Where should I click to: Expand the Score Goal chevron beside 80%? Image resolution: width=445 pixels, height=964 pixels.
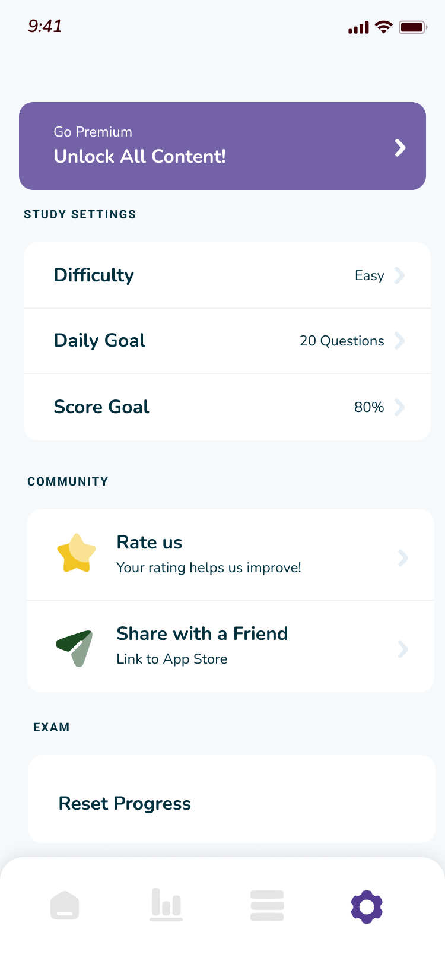tap(400, 407)
